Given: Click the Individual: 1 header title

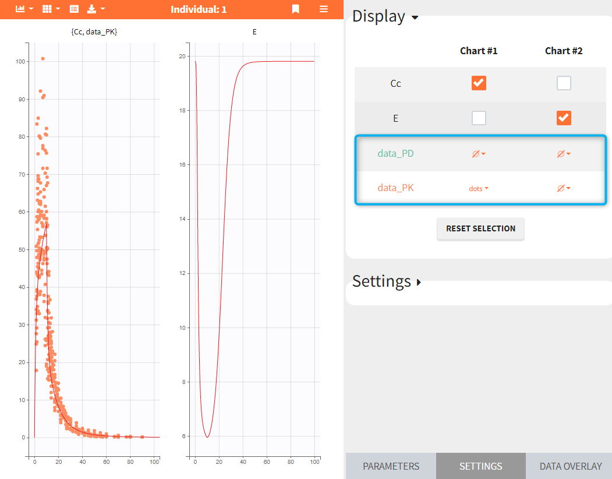Looking at the screenshot, I should pos(199,9).
